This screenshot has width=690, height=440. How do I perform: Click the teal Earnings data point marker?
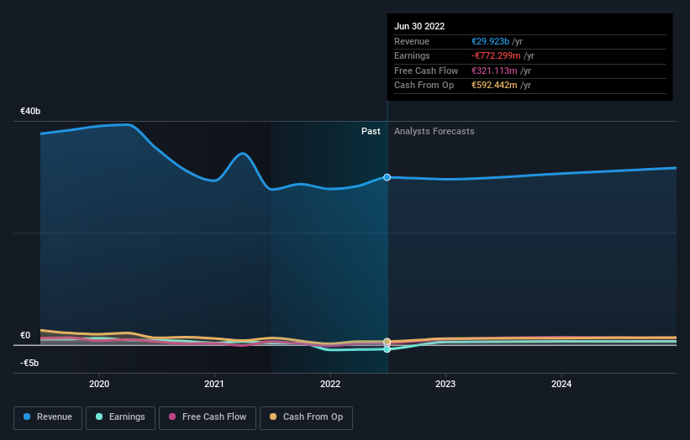click(x=387, y=349)
